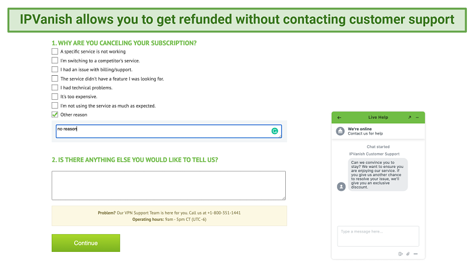This screenshot has height=266, width=474.
Task: Check 'I'm not using the service as much'
Action: [x=55, y=106]
